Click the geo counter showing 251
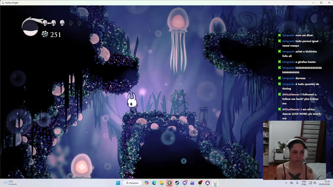 click(x=55, y=35)
